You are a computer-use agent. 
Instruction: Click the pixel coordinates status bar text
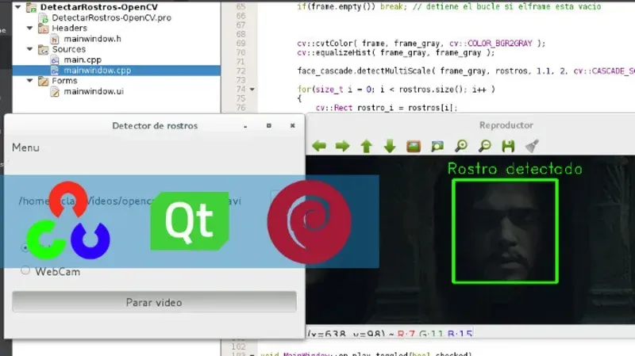click(x=390, y=334)
